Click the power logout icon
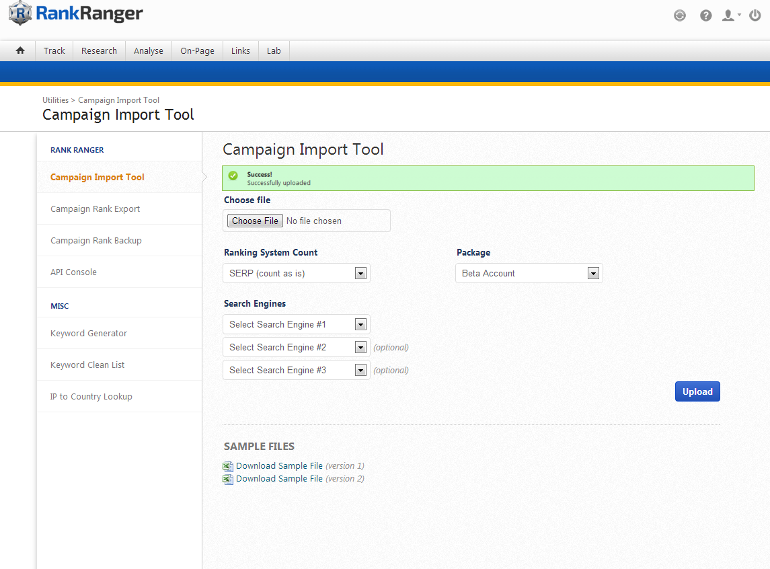 [x=755, y=15]
